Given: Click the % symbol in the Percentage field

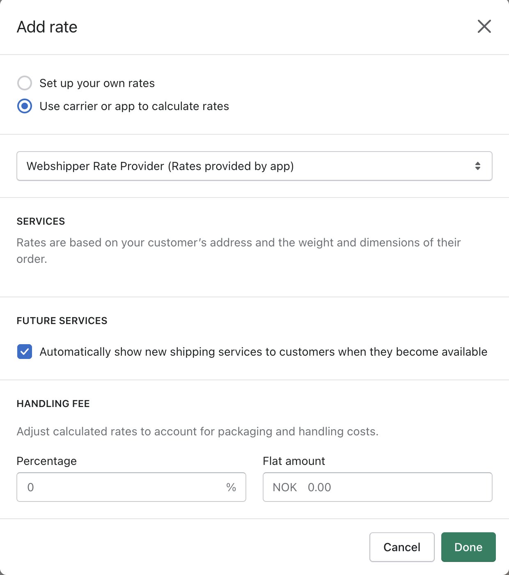Looking at the screenshot, I should point(231,488).
